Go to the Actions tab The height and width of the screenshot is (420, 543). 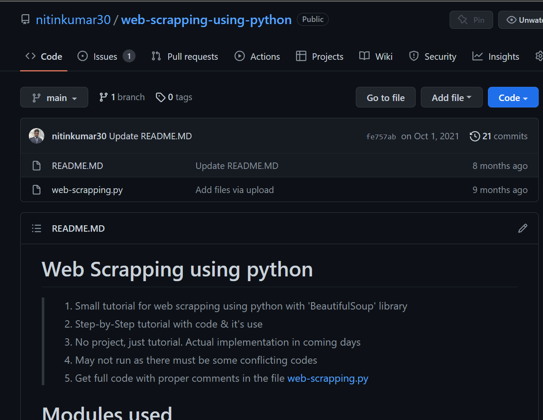(x=257, y=57)
